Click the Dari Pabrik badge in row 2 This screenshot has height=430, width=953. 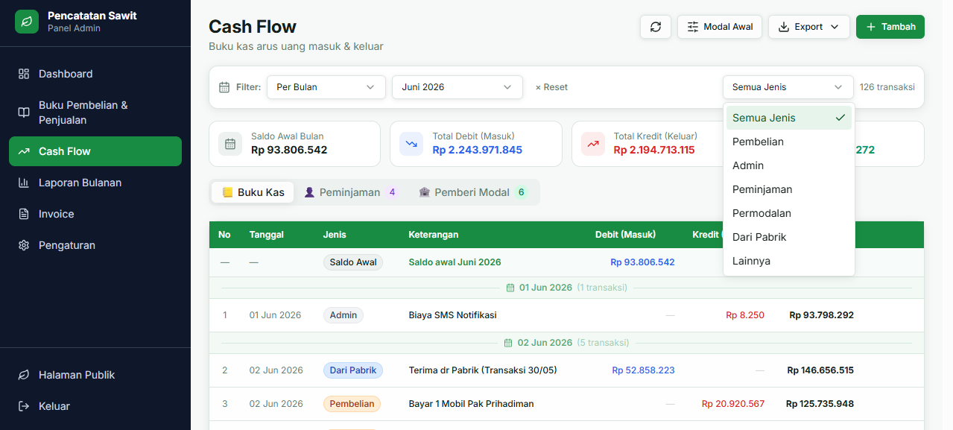(x=353, y=370)
